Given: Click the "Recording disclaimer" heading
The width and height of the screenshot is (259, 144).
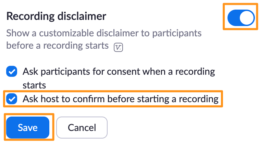Looking at the screenshot, I should pos(57,16).
